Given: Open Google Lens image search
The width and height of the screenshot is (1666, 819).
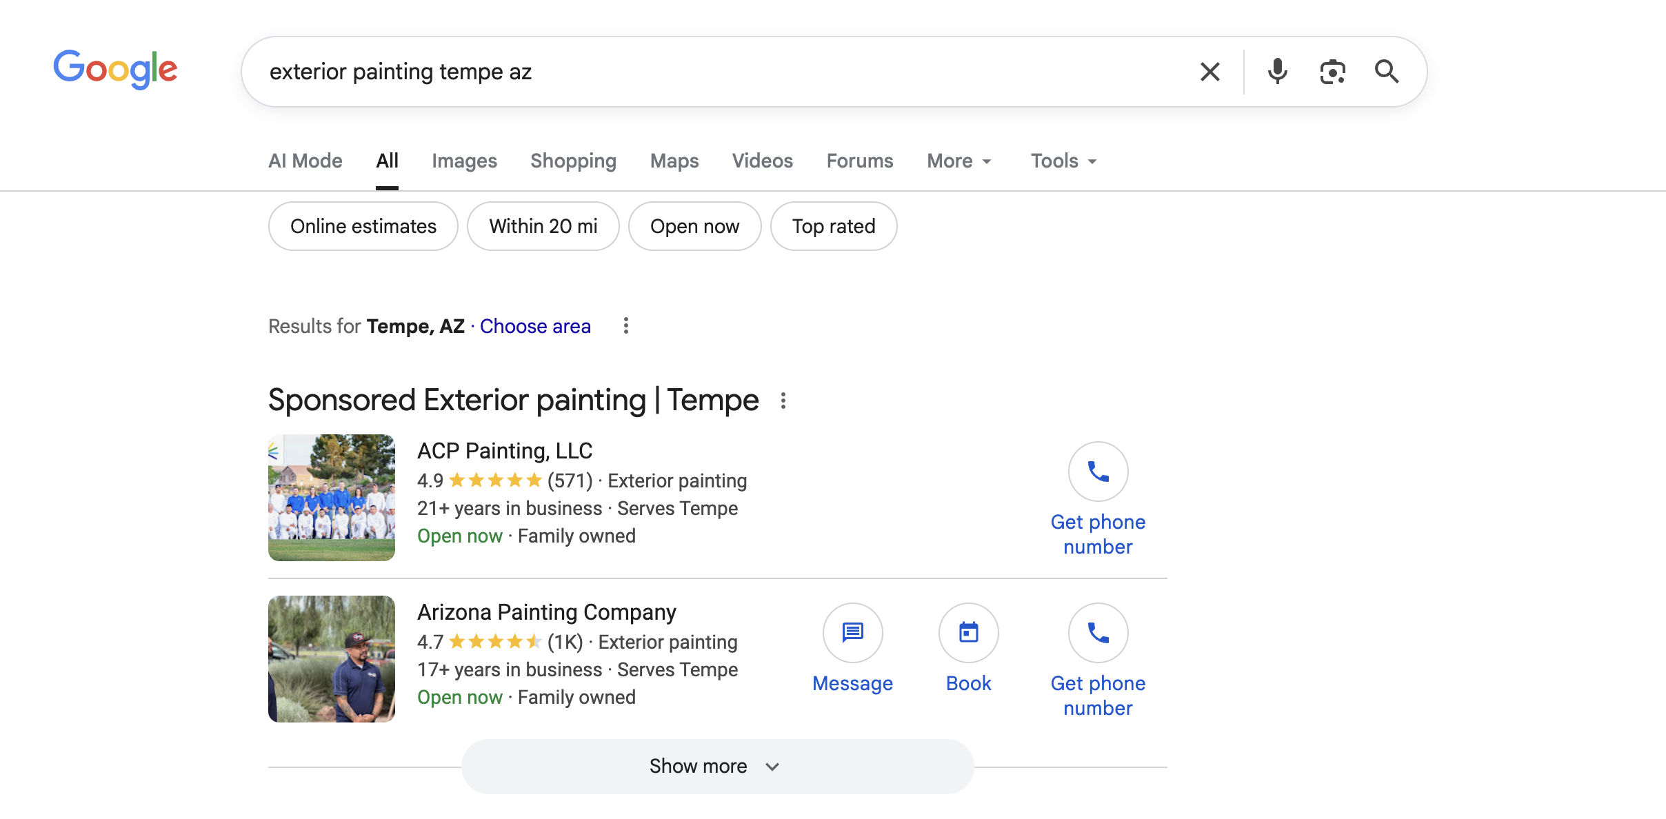Looking at the screenshot, I should tap(1333, 71).
